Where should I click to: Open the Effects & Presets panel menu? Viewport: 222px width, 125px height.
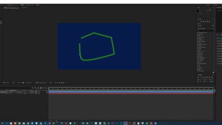[213, 28]
